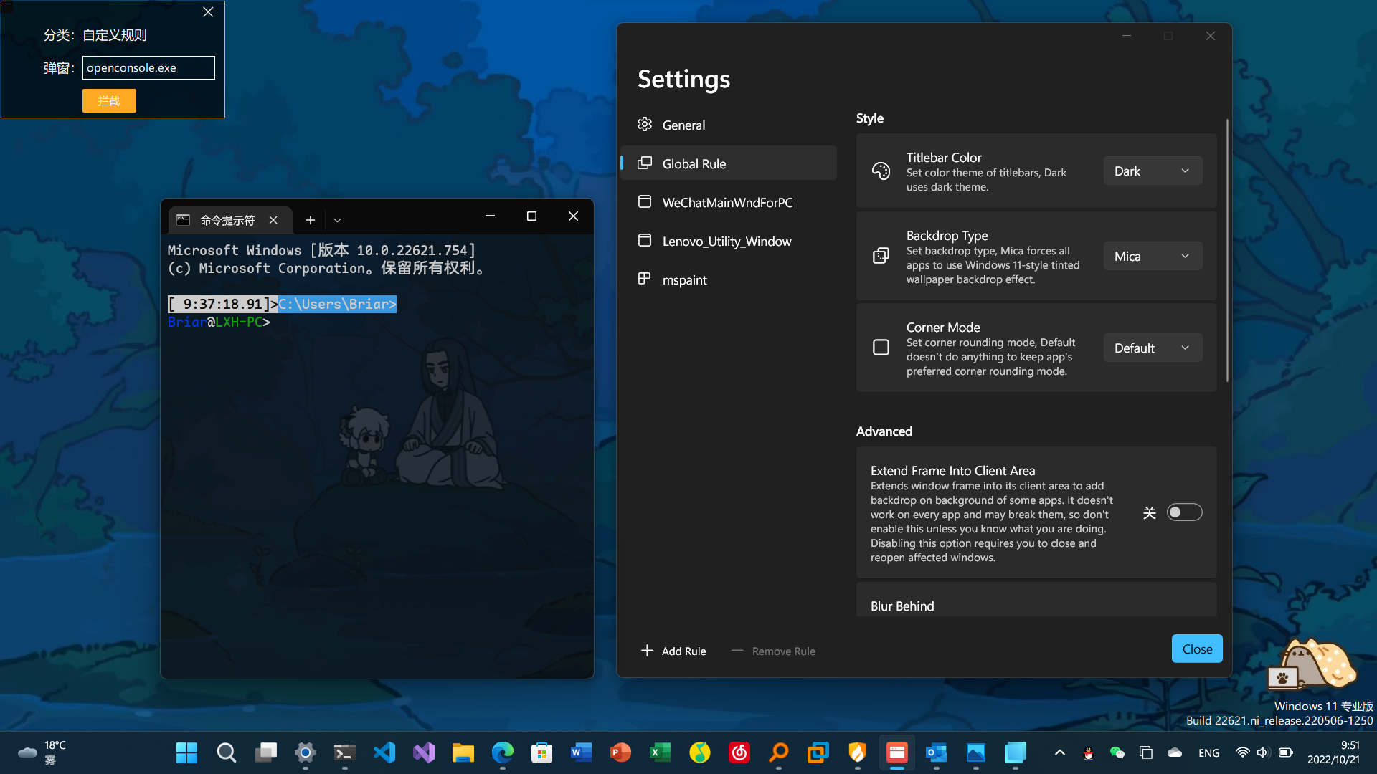Click the Backdrop Type panel icon

(881, 255)
